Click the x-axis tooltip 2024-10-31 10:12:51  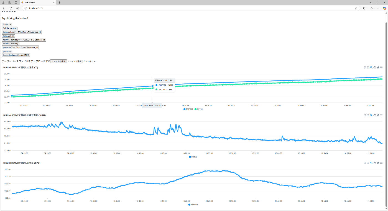pyautogui.click(x=152, y=106)
